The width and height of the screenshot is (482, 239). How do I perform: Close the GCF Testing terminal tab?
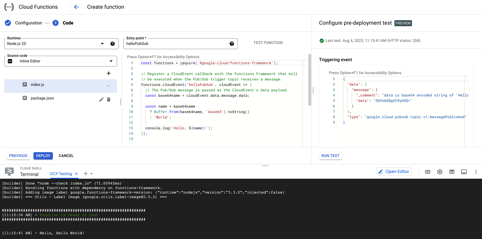(76, 174)
